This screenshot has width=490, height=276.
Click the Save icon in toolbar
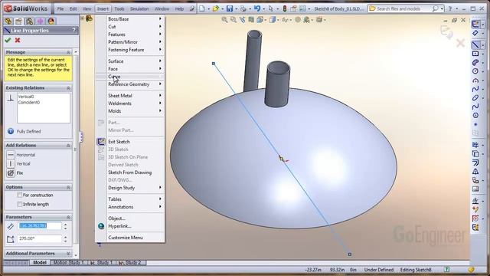[230, 8]
